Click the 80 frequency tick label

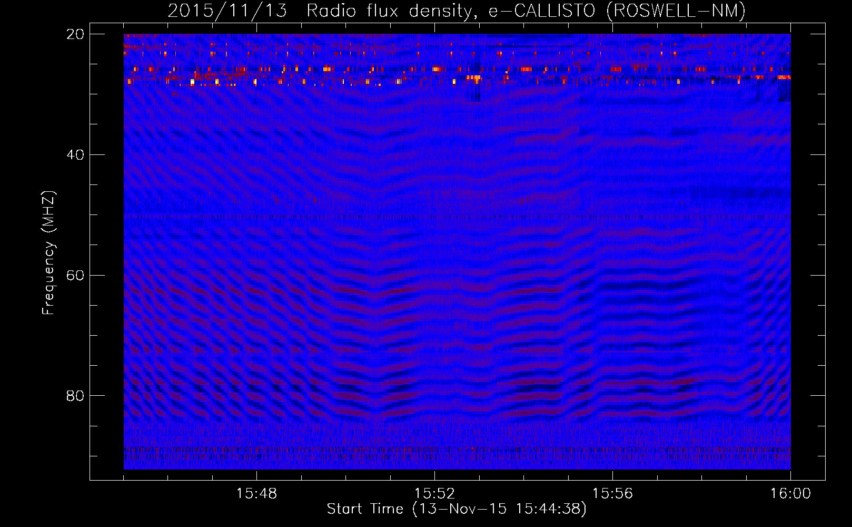75,396
